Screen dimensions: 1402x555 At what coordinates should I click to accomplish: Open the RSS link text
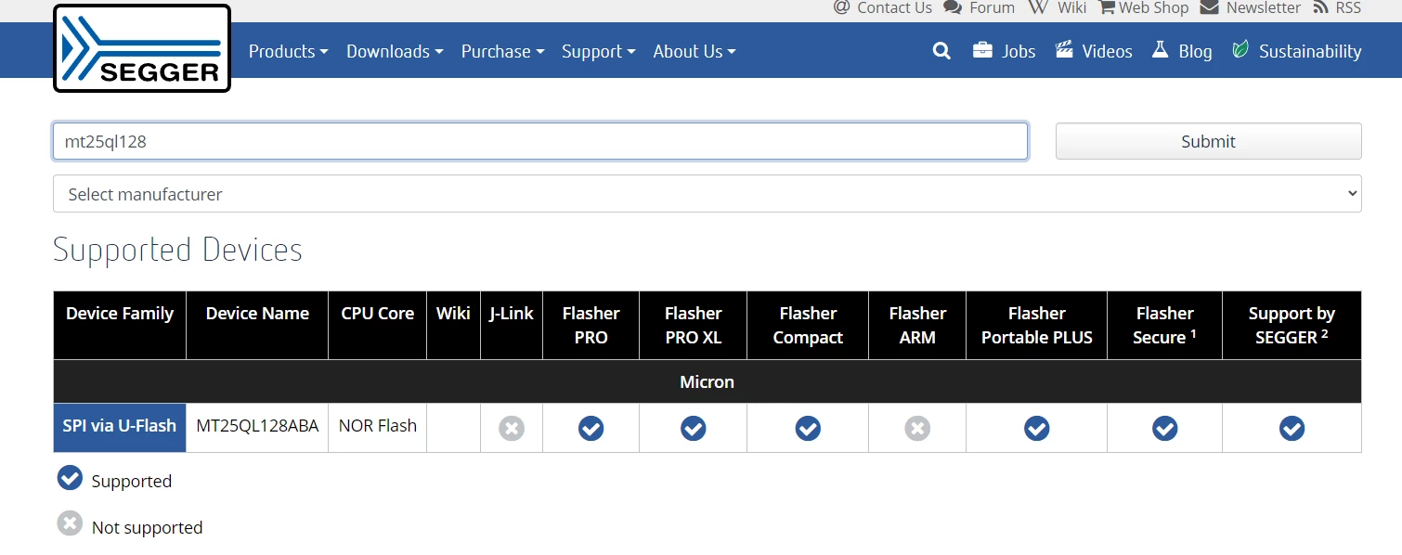[1348, 7]
